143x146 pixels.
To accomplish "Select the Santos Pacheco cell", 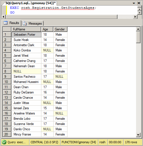I will 26,77.
